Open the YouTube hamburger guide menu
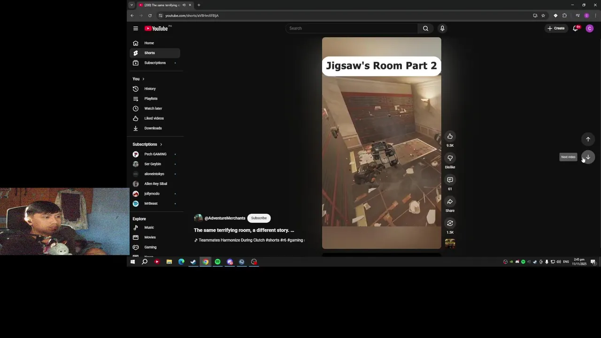Viewport: 601px width, 338px height. [x=136, y=28]
